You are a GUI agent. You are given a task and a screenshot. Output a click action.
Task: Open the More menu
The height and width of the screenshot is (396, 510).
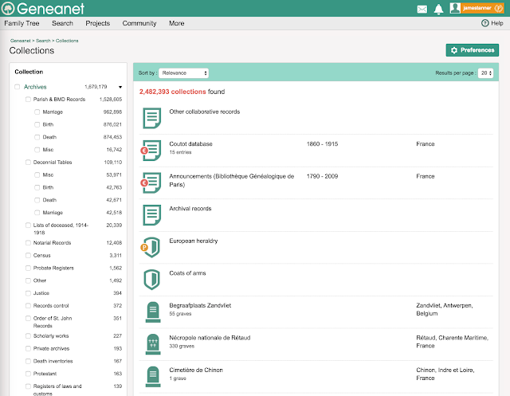(177, 23)
